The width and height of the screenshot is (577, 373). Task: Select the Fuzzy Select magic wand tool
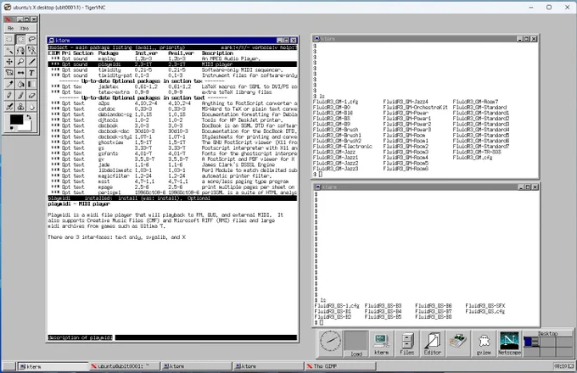point(9,50)
